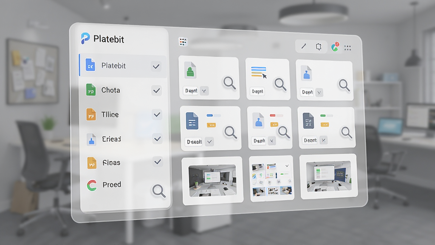Click the green progress bar on the dark document card
This screenshot has height=245, width=435.
point(326,116)
